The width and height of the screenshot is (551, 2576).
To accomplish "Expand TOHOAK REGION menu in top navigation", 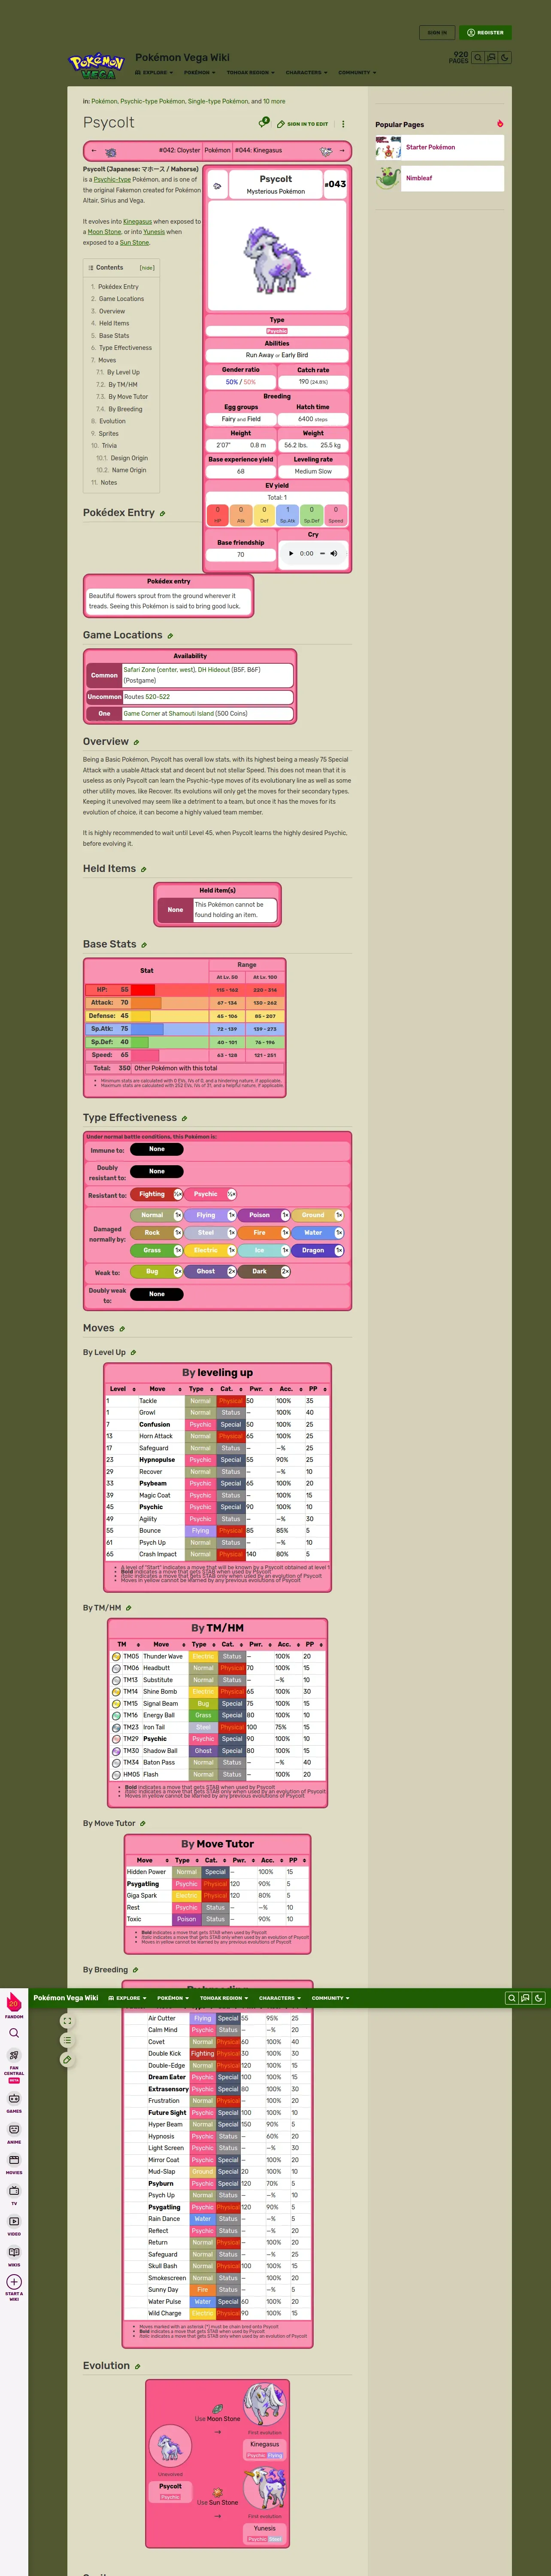I will 250,73.
